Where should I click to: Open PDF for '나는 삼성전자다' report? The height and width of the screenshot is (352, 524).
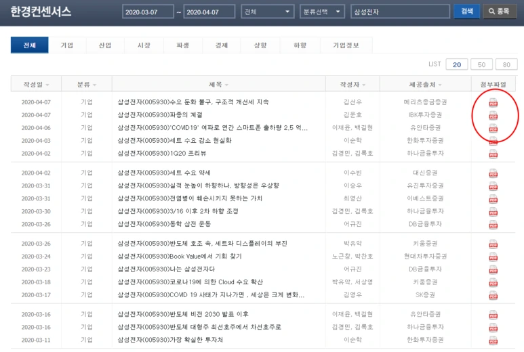pyautogui.click(x=493, y=269)
